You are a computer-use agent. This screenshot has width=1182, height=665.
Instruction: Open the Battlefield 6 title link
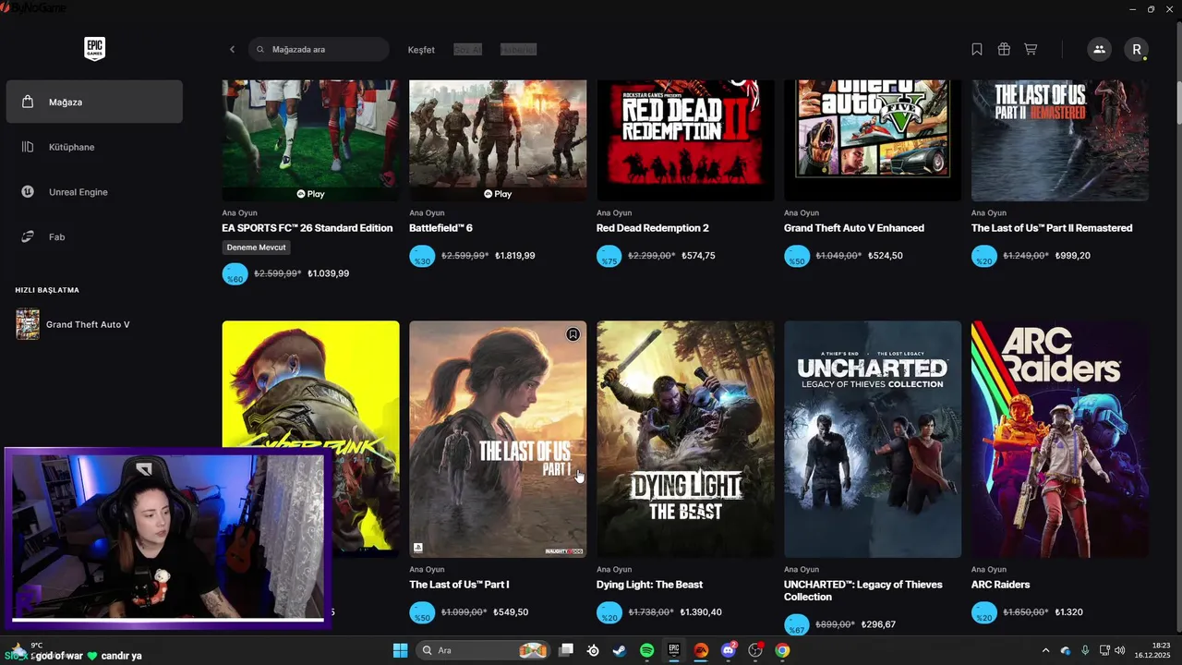[440, 228]
